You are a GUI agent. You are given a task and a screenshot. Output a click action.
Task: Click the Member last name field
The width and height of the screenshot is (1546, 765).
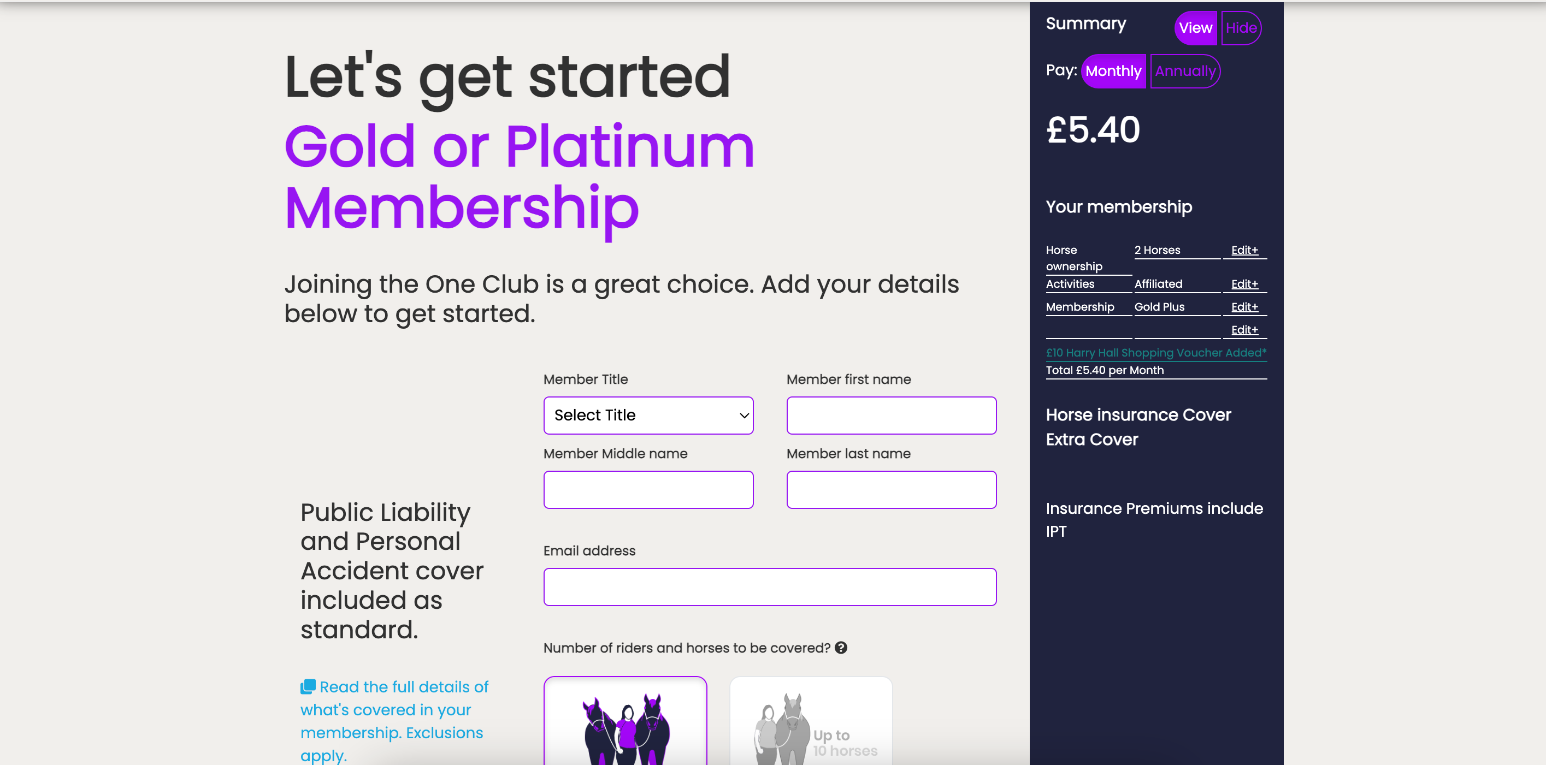coord(890,490)
